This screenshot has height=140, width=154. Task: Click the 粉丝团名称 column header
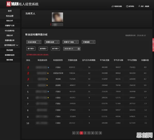point(43,60)
